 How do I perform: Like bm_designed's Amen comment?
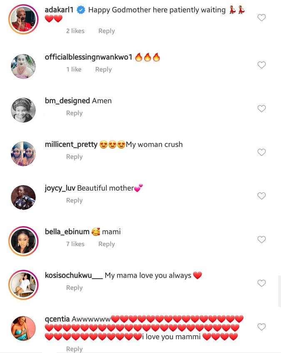click(x=261, y=109)
